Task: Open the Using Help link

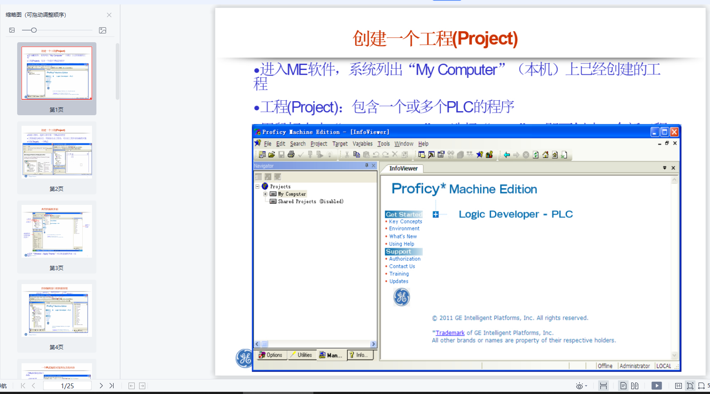Action: click(x=401, y=244)
